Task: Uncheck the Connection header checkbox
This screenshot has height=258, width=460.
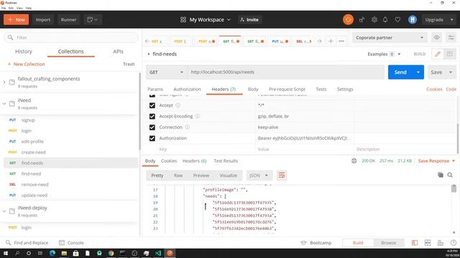Action: [152, 128]
